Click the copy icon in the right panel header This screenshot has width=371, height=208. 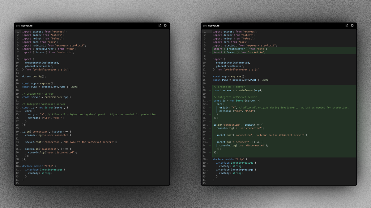coord(352,26)
